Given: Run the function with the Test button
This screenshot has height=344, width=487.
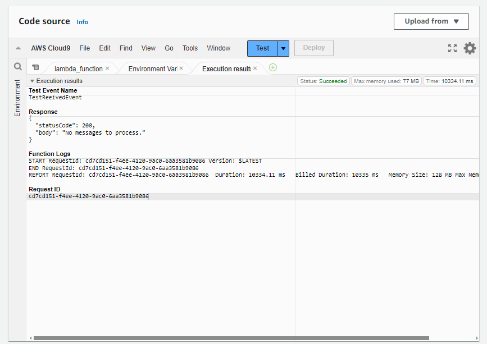Looking at the screenshot, I should point(262,48).
